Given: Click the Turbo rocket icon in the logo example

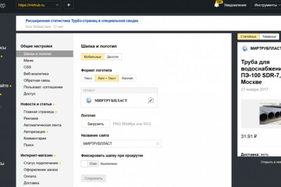Looking at the screenshot, I should [151, 101].
